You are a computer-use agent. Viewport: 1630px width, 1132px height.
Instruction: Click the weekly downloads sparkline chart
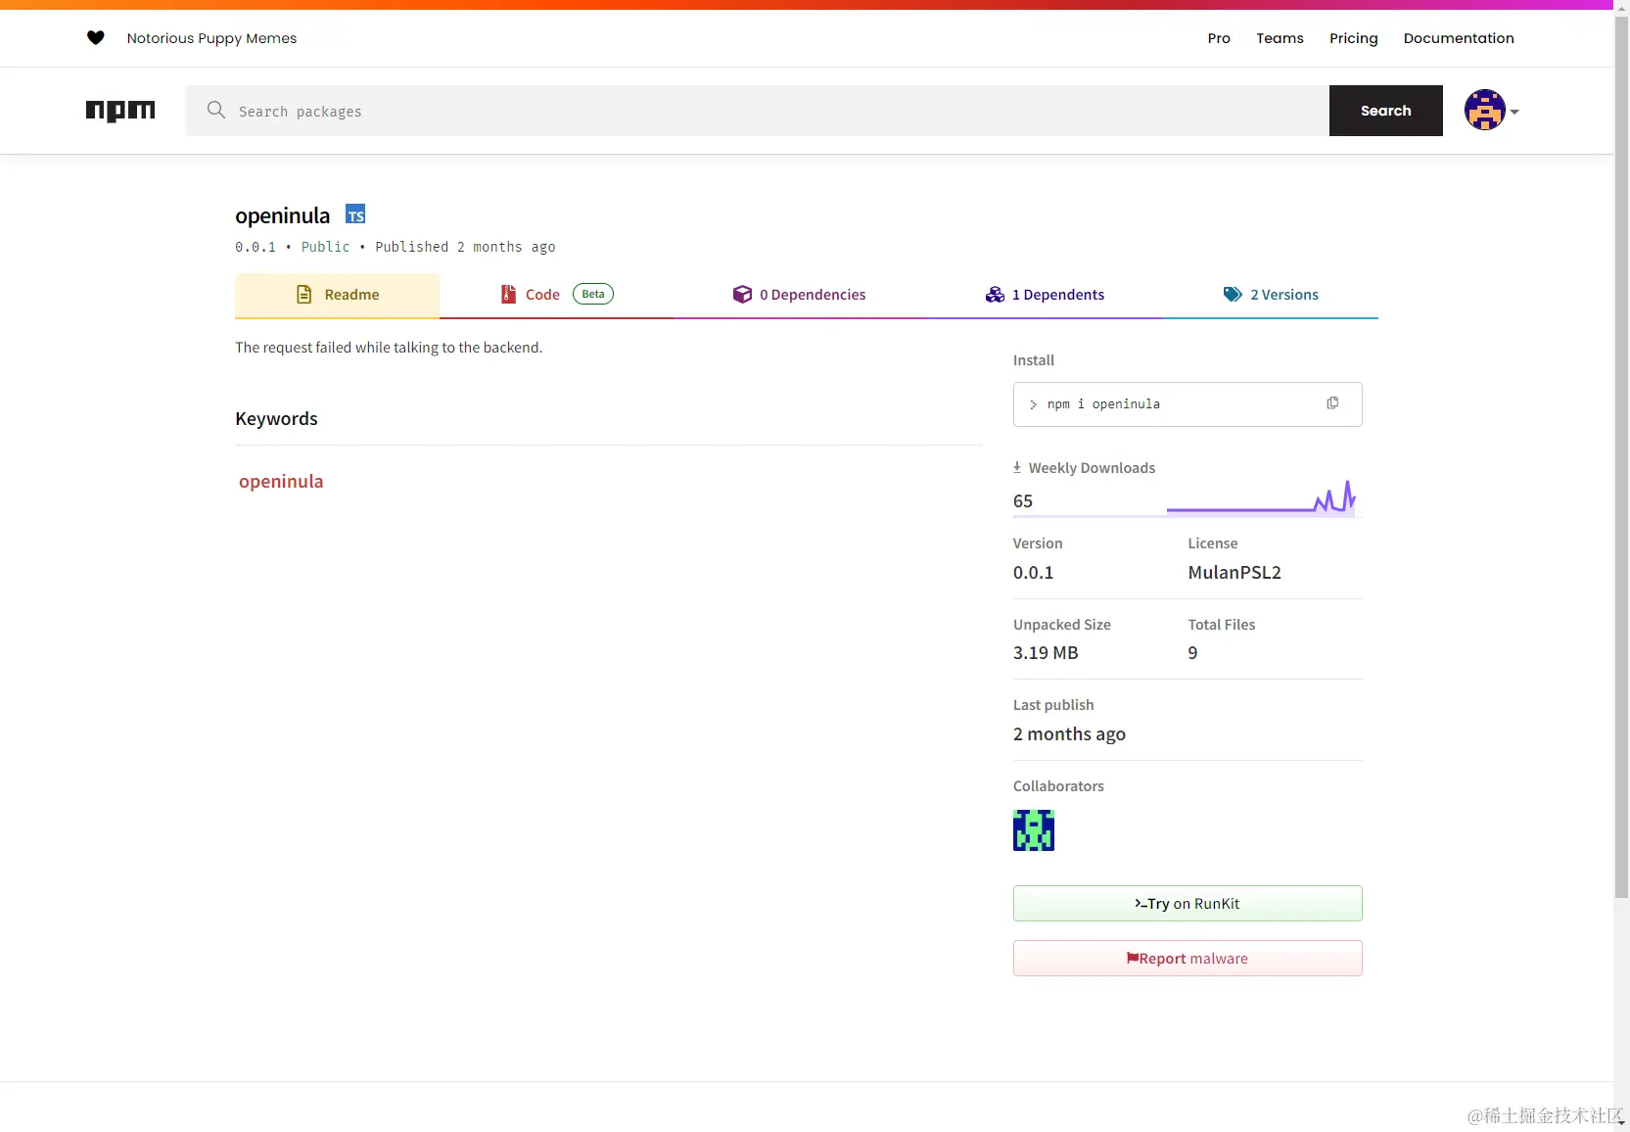tap(1261, 497)
